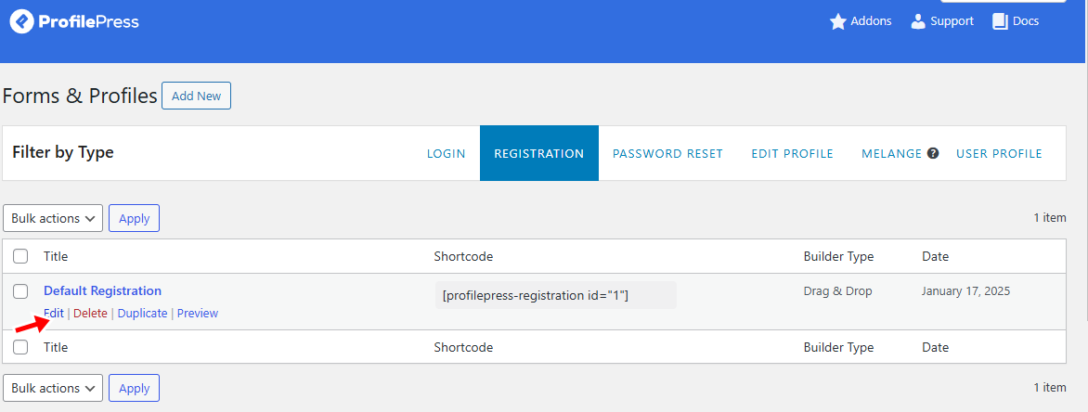
Task: Click the Forms & Profiles page heading
Action: click(80, 96)
